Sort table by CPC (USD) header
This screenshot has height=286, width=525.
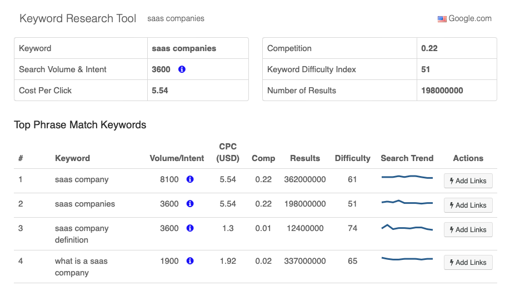(228, 152)
